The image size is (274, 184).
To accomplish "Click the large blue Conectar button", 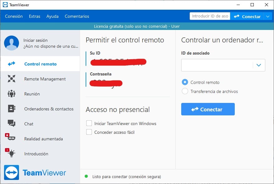I will [x=208, y=109].
